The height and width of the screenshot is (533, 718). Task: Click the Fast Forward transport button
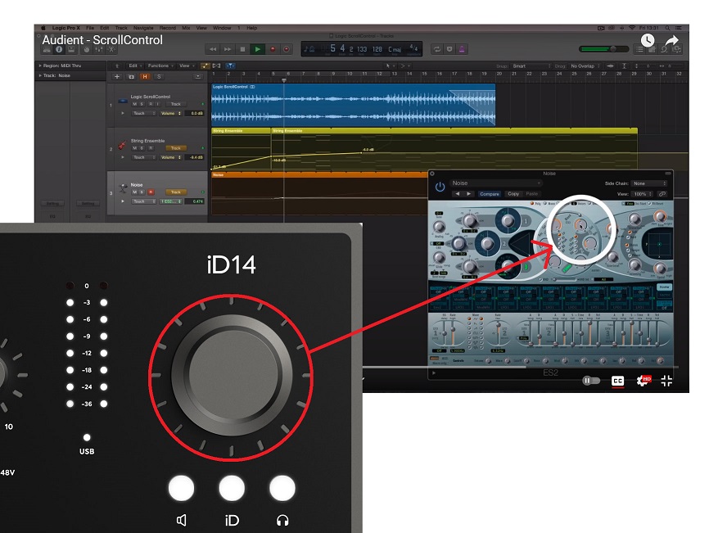[228, 49]
